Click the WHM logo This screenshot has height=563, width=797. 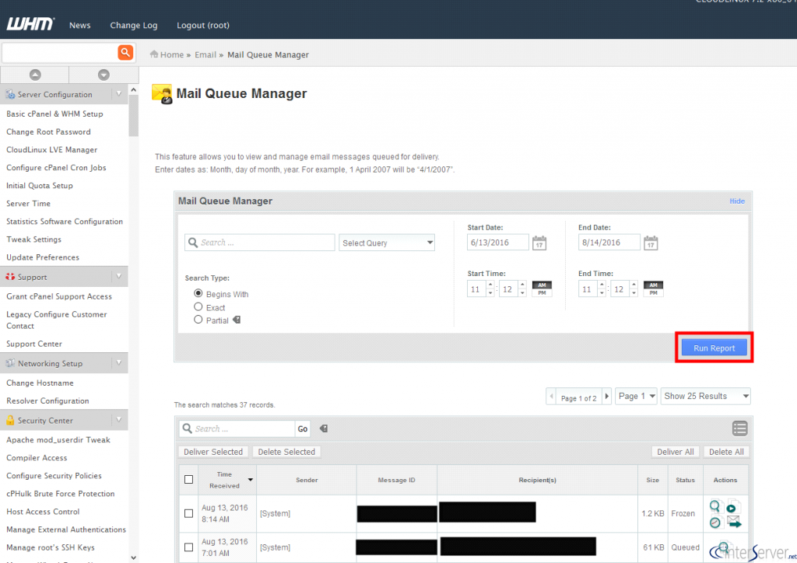[x=31, y=25]
